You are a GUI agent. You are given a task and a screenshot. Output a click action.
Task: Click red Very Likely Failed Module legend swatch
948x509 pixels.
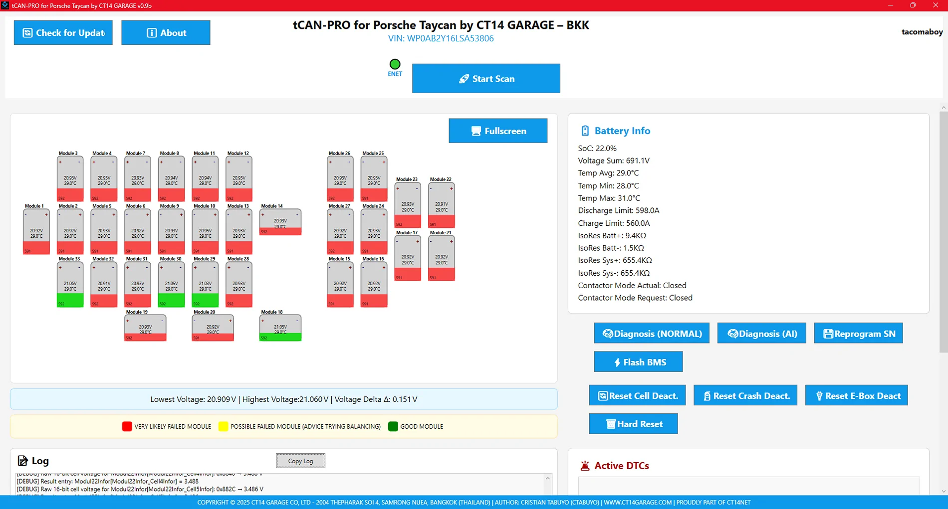coord(127,426)
